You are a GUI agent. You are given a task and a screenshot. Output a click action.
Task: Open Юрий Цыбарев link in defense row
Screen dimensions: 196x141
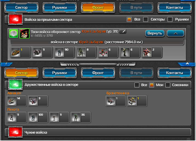[x=94, y=31]
